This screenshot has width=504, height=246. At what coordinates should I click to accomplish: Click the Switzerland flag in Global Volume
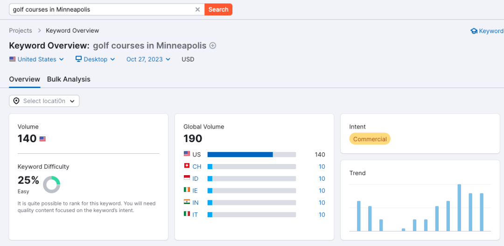coord(187,166)
